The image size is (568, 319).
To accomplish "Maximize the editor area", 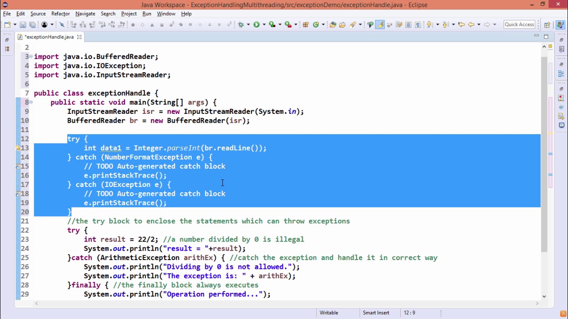I will pos(546,36).
